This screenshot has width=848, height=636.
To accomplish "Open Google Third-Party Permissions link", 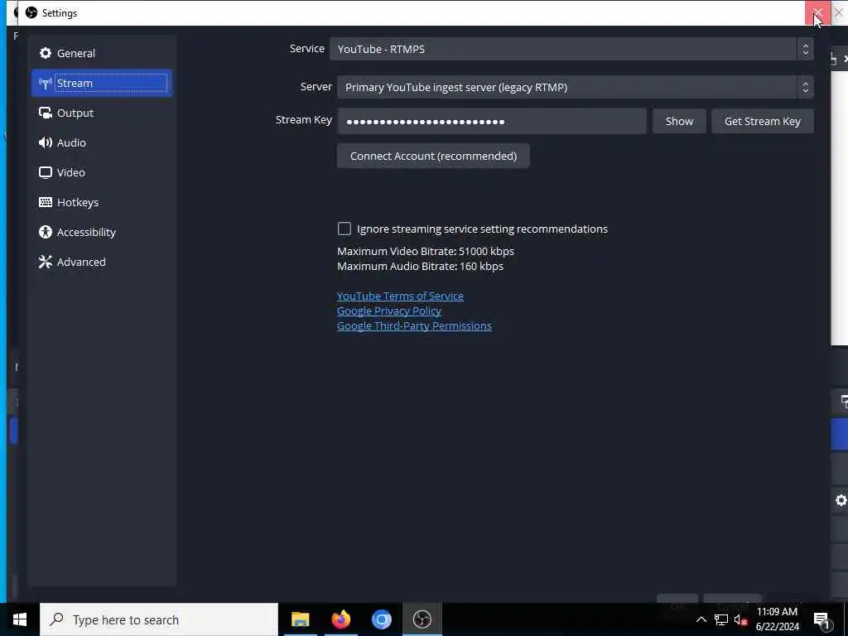I will pos(414,325).
